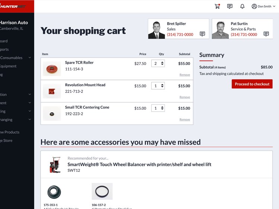
Task: Open the Dashboard sidebar item
Action: coord(4,41)
